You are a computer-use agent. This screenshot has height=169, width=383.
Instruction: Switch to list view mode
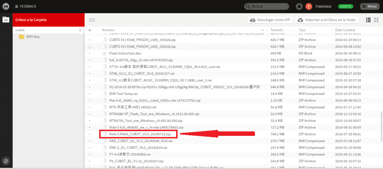(368, 20)
